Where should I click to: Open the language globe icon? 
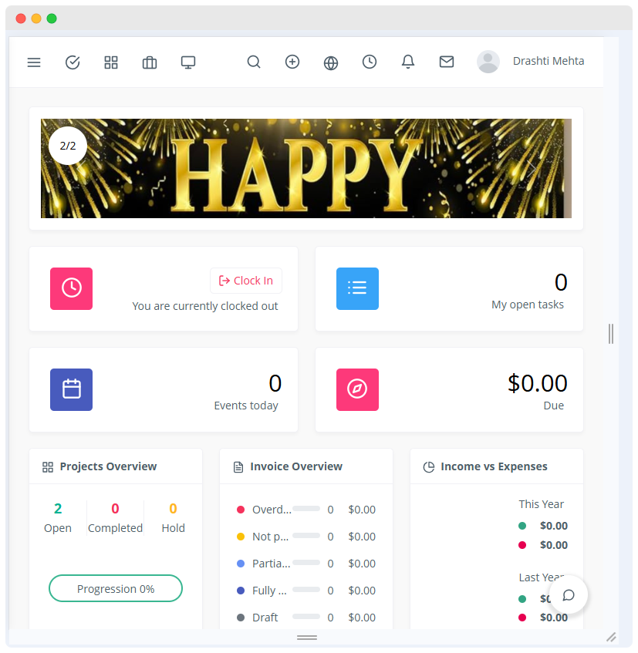[331, 63]
